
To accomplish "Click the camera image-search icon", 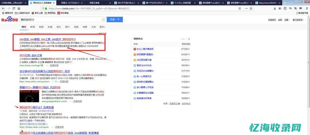I will (x=104, y=20).
